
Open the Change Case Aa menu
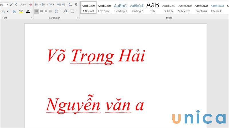click(x=23, y=5)
